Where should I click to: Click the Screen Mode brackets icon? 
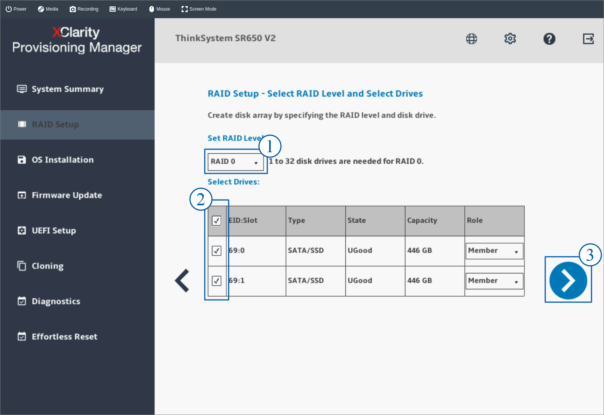[185, 9]
